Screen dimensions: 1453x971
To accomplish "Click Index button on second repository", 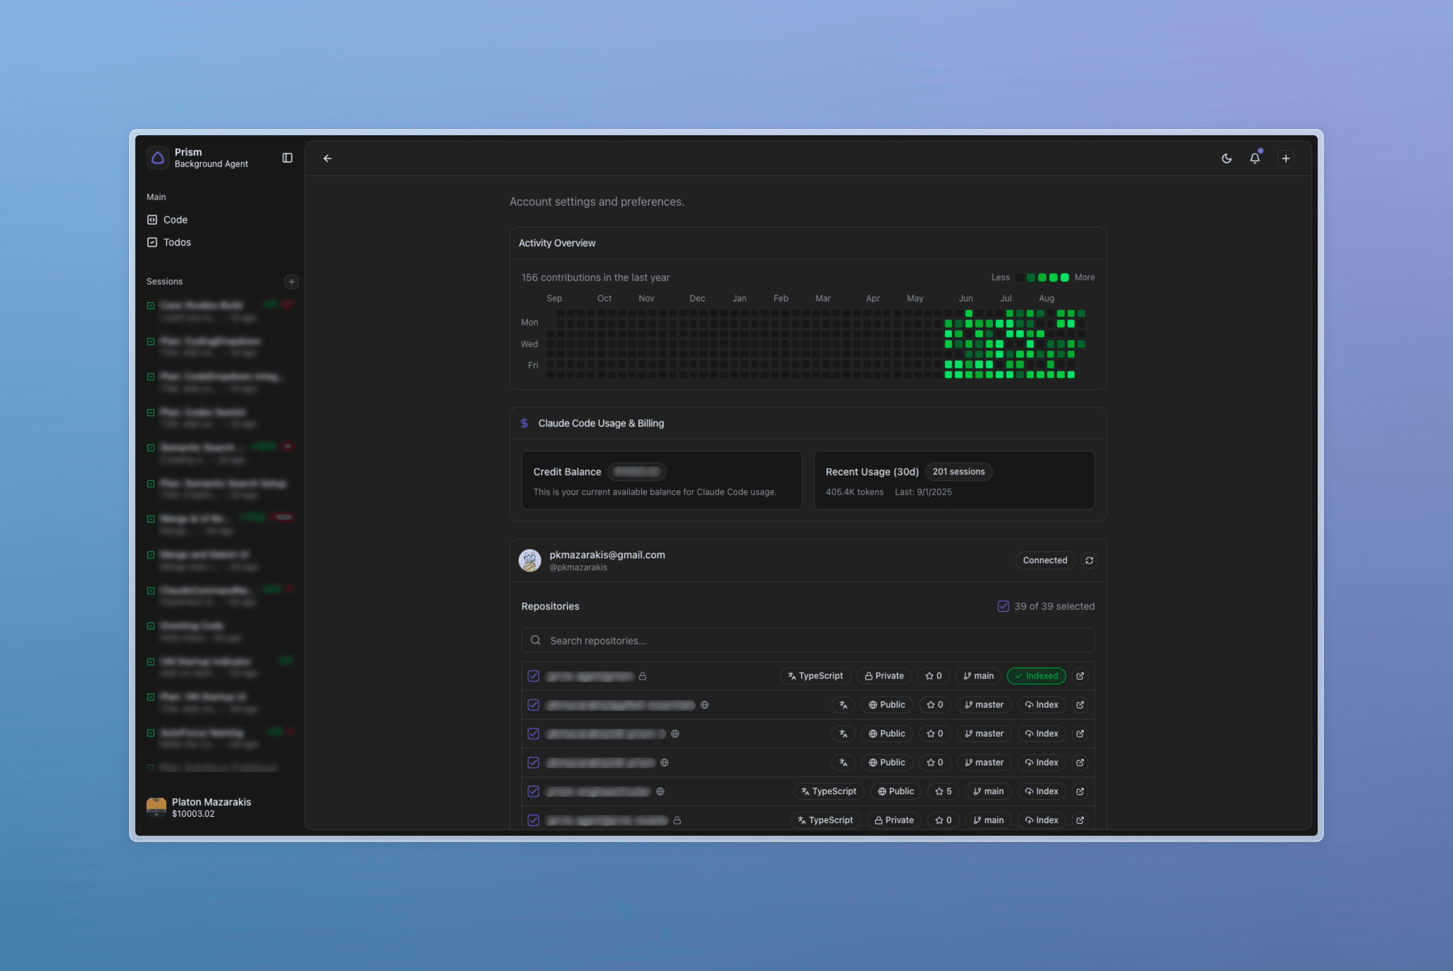I will (x=1042, y=705).
